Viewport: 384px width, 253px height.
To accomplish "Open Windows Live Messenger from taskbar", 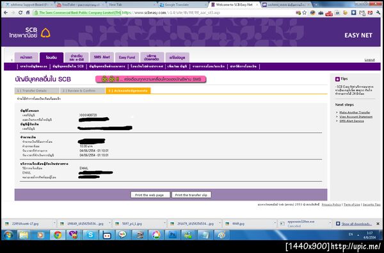I will pos(189,235).
